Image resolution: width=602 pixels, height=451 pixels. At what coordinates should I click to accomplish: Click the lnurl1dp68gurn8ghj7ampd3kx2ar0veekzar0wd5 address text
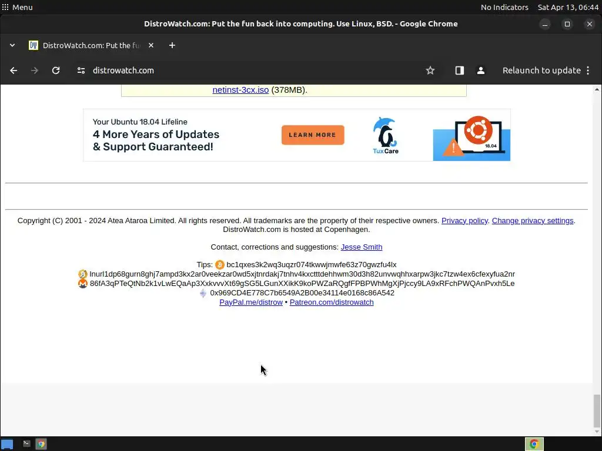point(302,274)
